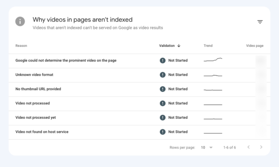Image resolution: width=279 pixels, height=167 pixels.
Task: Click the trend sparkline for Unknown video format
Action: click(213, 75)
